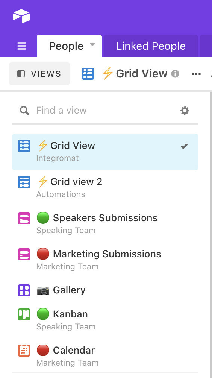
Task: Open the Speakers Submissions form view
Action: coord(105,224)
